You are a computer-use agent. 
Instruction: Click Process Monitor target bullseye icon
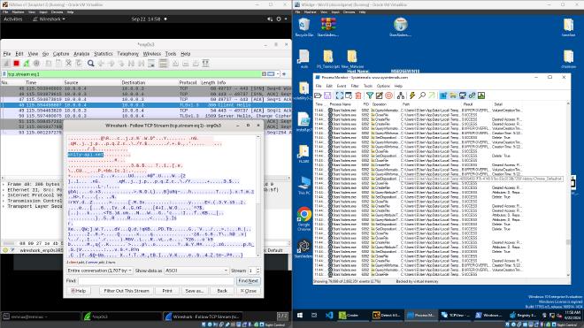[x=388, y=95]
